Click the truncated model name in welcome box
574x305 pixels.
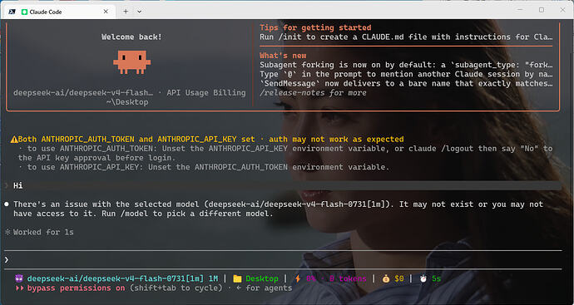(83, 93)
